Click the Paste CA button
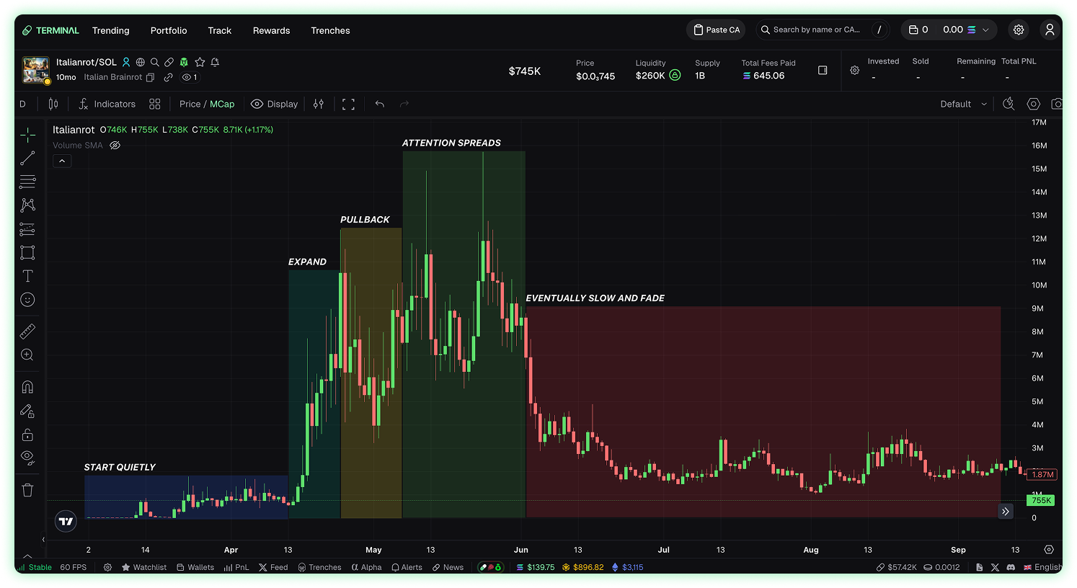The image size is (1077, 588). (717, 30)
